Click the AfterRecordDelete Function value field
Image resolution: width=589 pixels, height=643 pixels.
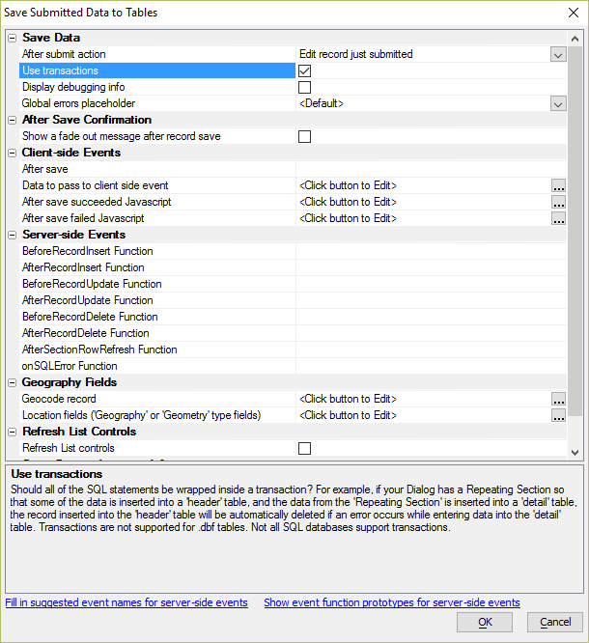(431, 333)
